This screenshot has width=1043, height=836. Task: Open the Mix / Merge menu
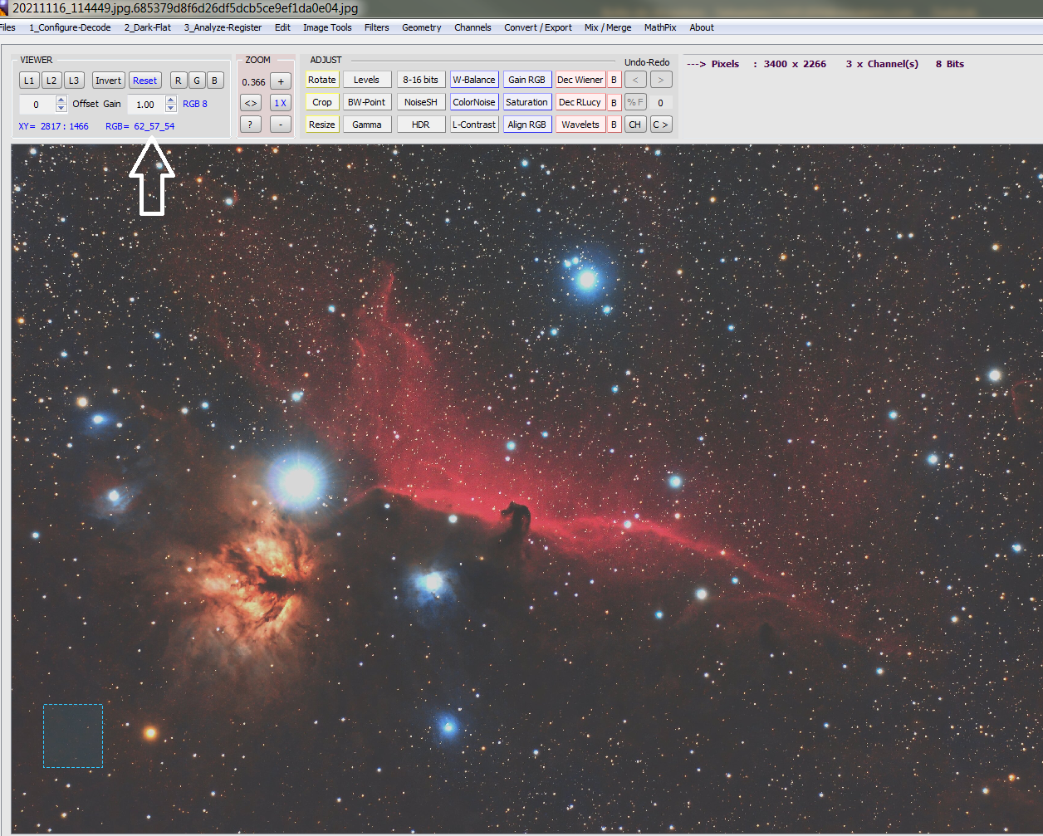coord(608,27)
